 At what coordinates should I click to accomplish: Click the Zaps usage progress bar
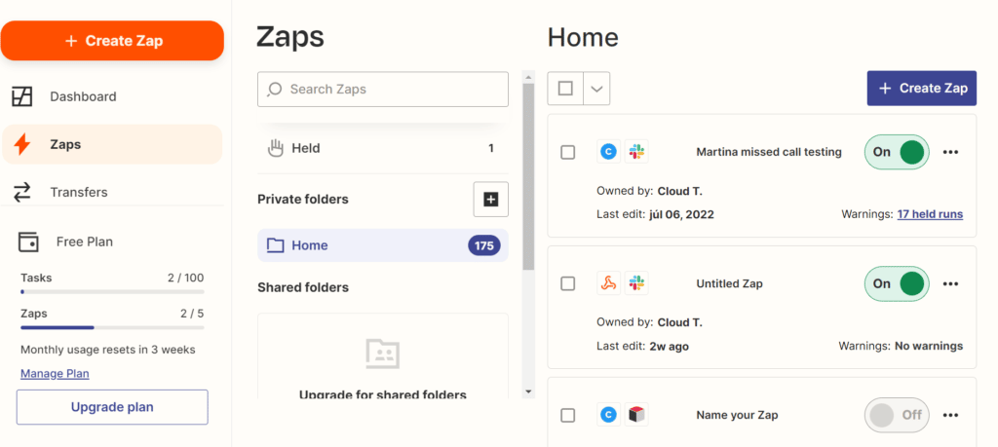pos(112,327)
